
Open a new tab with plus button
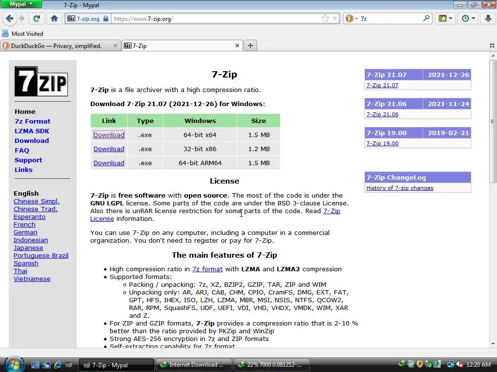click(x=250, y=46)
